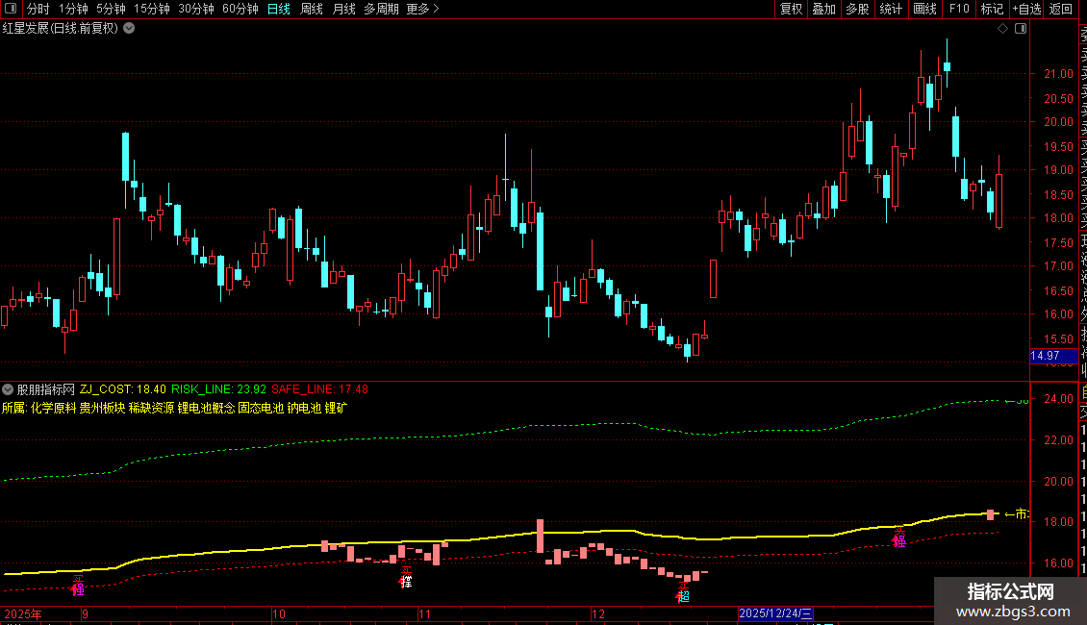Click the RISK_LINE: 23.92 value
Viewport: 1087px width, 625px height.
pos(218,389)
